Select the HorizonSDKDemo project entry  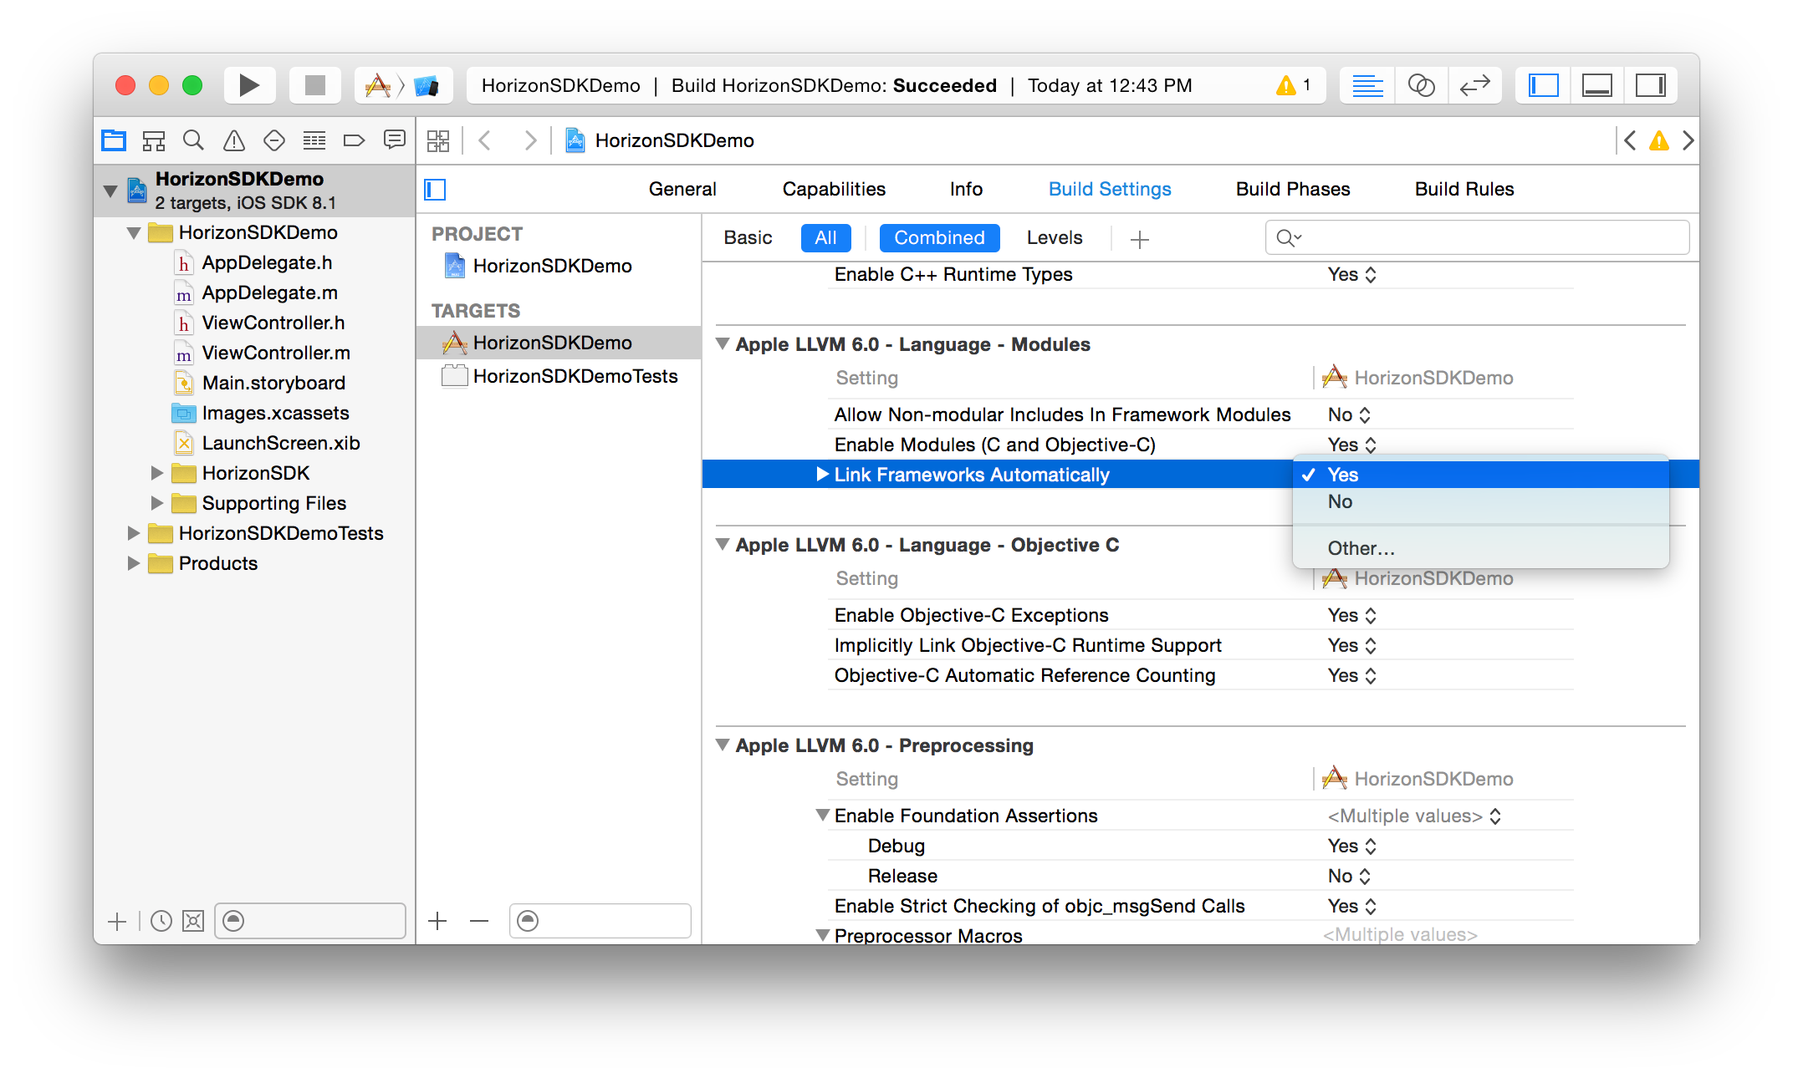pos(552,266)
